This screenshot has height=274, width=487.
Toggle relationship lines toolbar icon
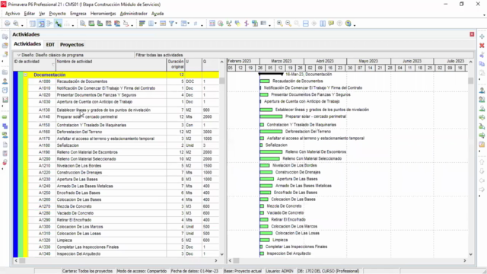tap(58, 24)
